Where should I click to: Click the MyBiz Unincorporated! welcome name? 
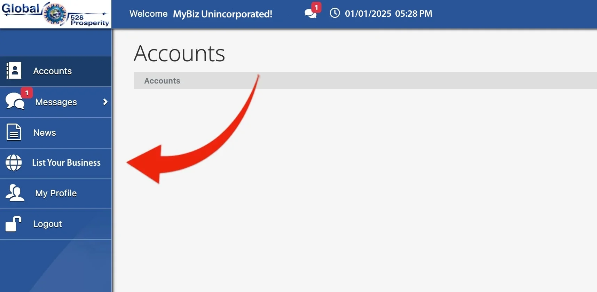(222, 14)
